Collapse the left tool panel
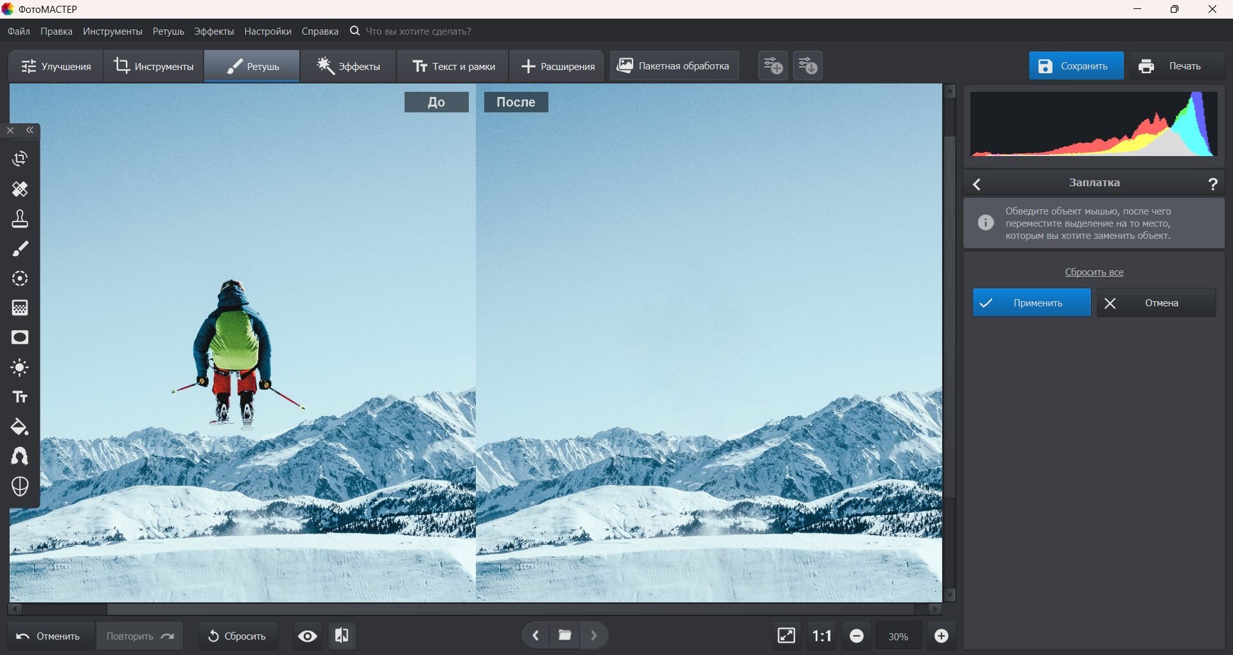This screenshot has width=1233, height=655. [x=30, y=130]
